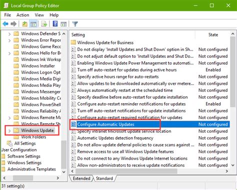Open the Action menu
This screenshot has width=237, height=190.
point(23,15)
